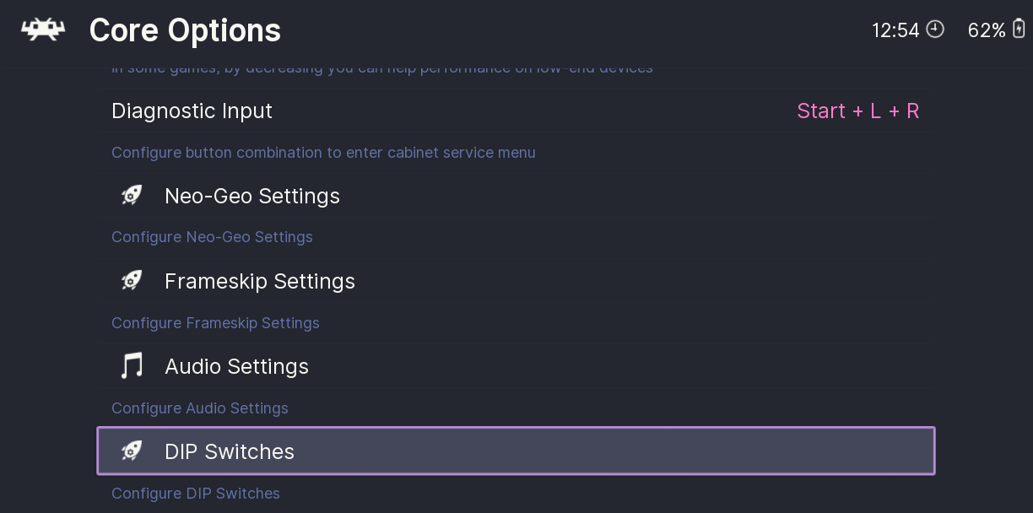Select the Diagnostic Input option

[x=192, y=111]
